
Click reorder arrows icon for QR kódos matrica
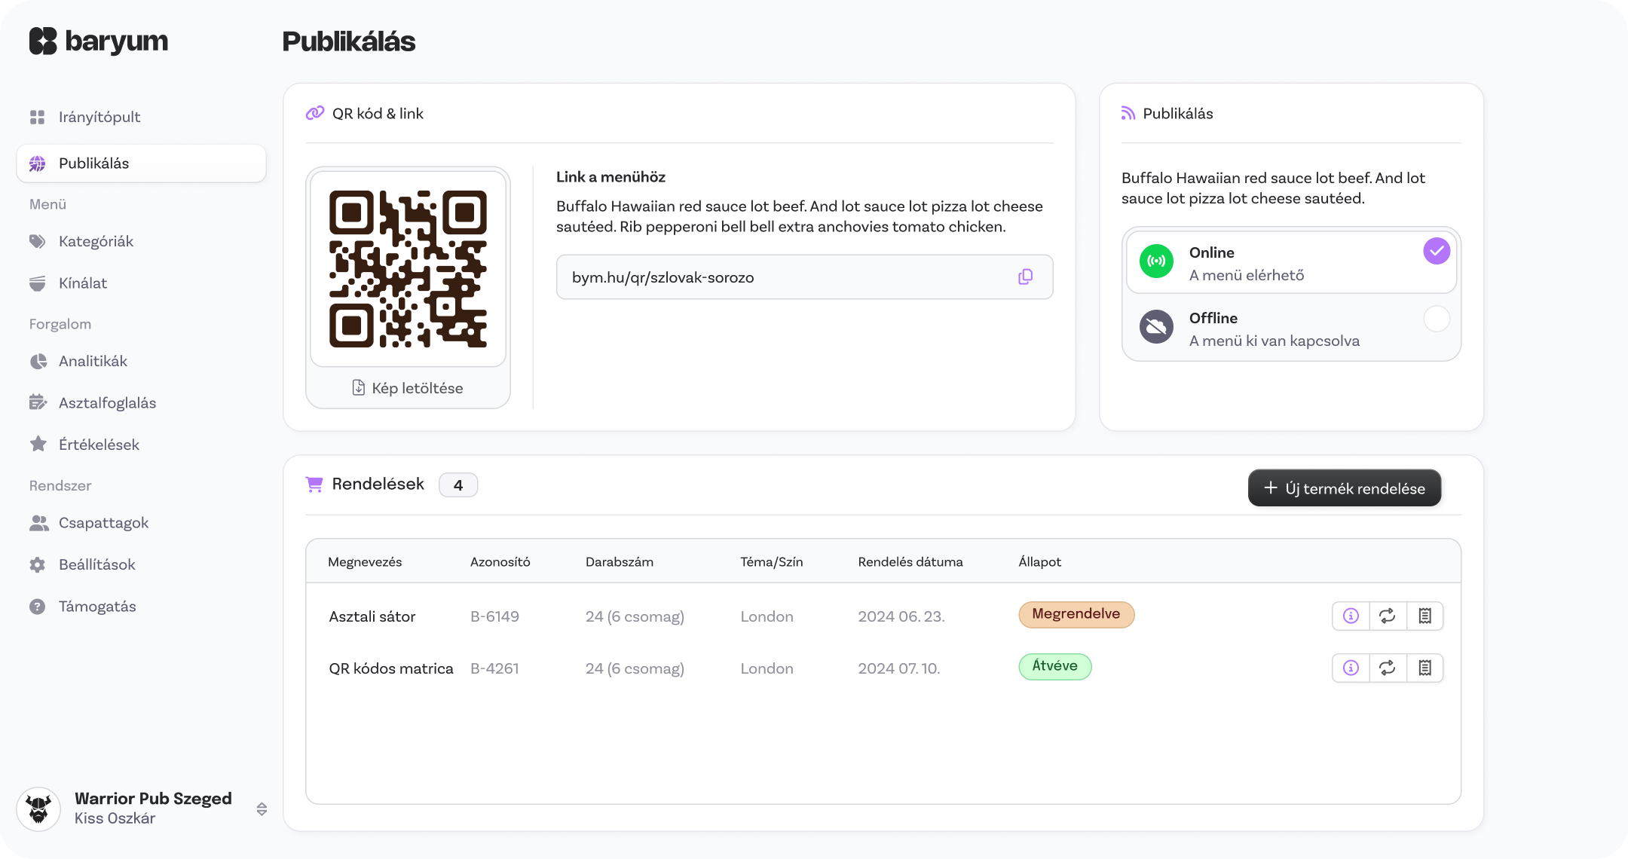coord(1388,668)
